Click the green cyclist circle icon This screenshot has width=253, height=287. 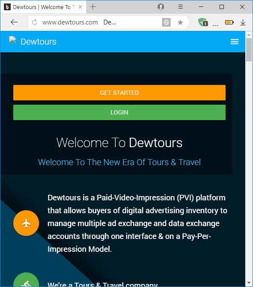(26, 280)
